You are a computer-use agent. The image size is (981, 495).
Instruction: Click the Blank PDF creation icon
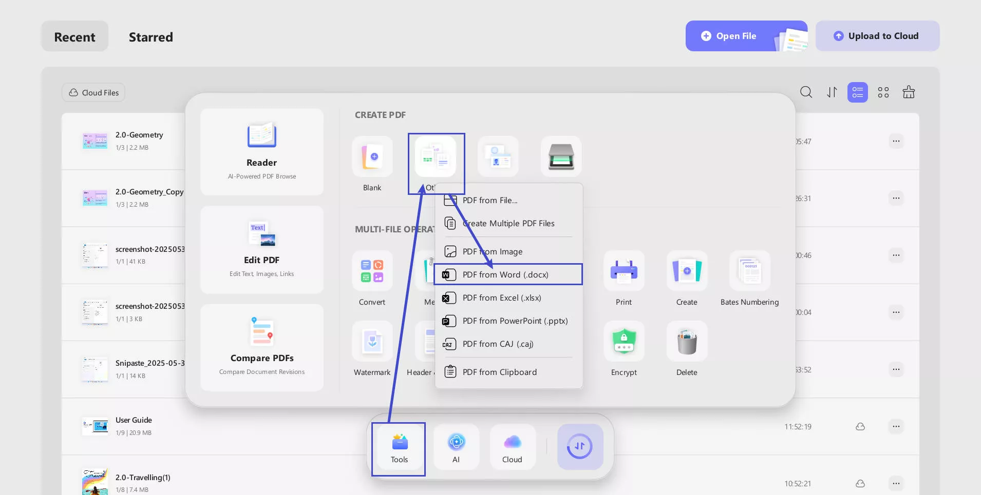point(372,156)
